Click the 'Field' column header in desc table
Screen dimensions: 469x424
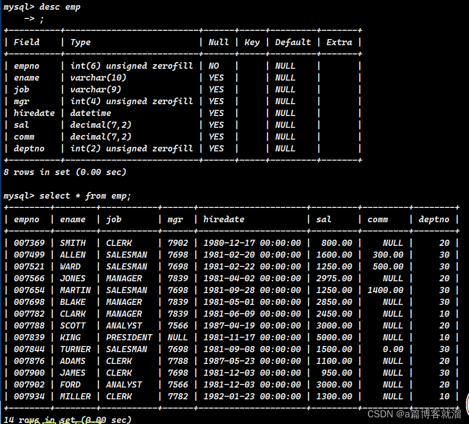tap(27, 42)
